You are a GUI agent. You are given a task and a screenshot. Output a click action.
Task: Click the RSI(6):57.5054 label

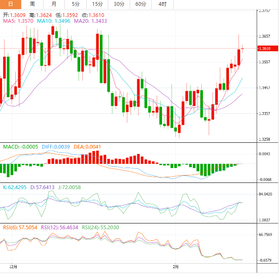[x=20, y=228]
